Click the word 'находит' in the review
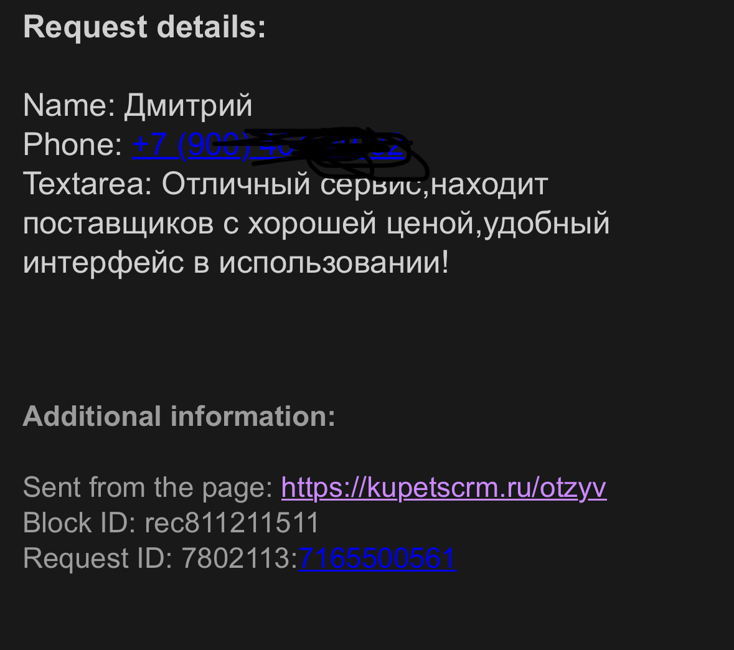The image size is (734, 650). tap(489, 184)
